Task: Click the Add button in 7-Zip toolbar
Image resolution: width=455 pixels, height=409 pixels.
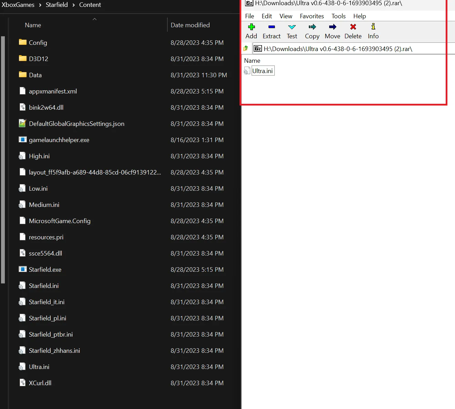Action: click(251, 31)
